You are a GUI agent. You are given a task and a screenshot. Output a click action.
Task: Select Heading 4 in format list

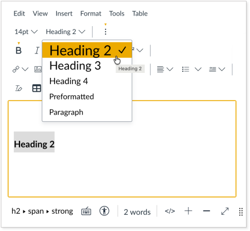point(87,81)
